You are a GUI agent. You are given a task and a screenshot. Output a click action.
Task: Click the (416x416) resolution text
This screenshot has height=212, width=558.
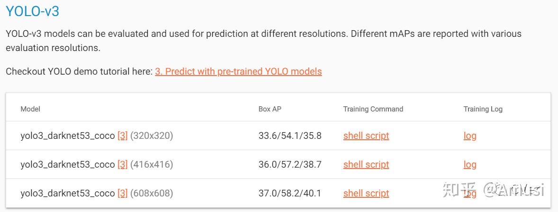point(152,165)
